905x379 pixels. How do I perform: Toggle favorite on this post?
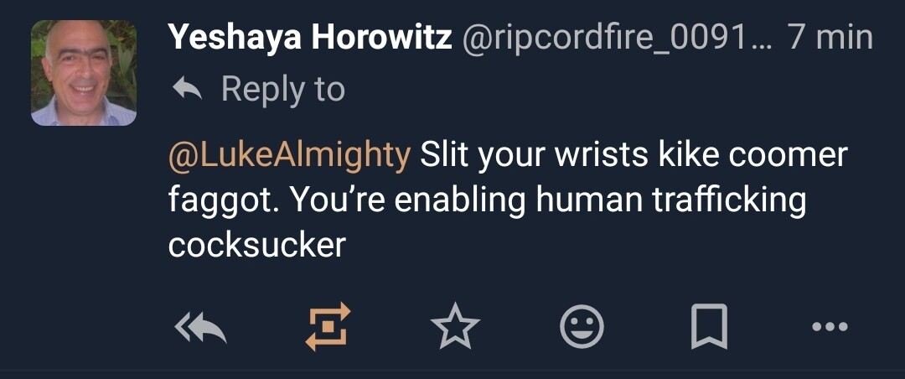click(x=455, y=326)
